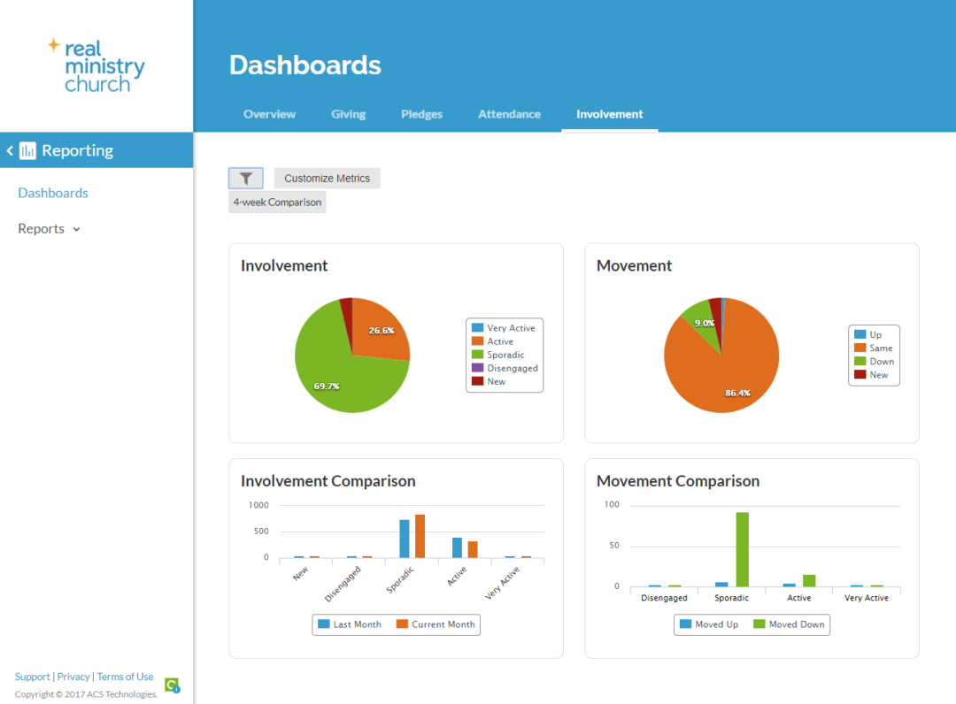Click the green ACS icon in the footer
The width and height of the screenshot is (956, 704).
pos(171,685)
